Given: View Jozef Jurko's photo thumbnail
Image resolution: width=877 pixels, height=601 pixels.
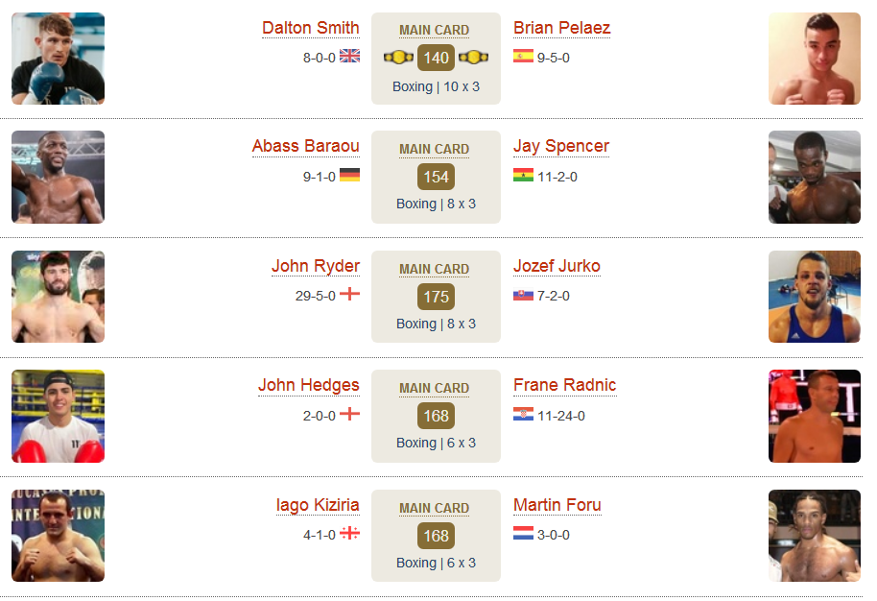Looking at the screenshot, I should [815, 297].
